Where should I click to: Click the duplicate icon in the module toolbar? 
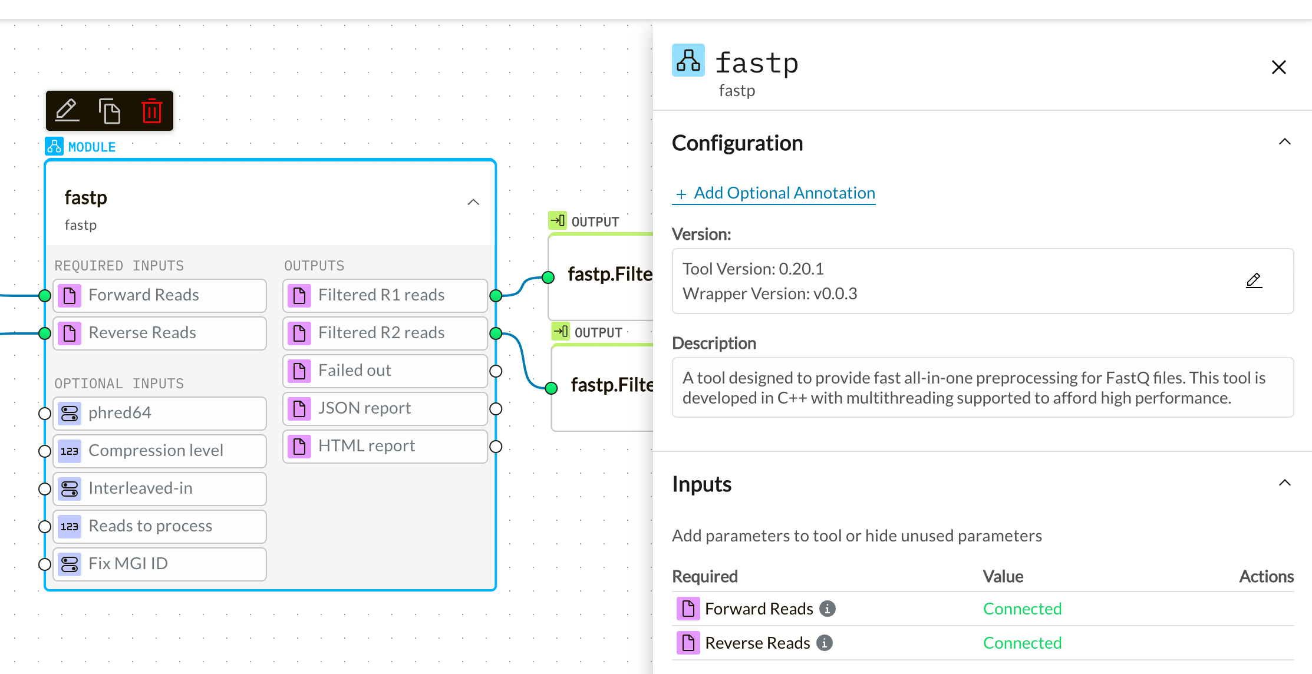point(110,110)
